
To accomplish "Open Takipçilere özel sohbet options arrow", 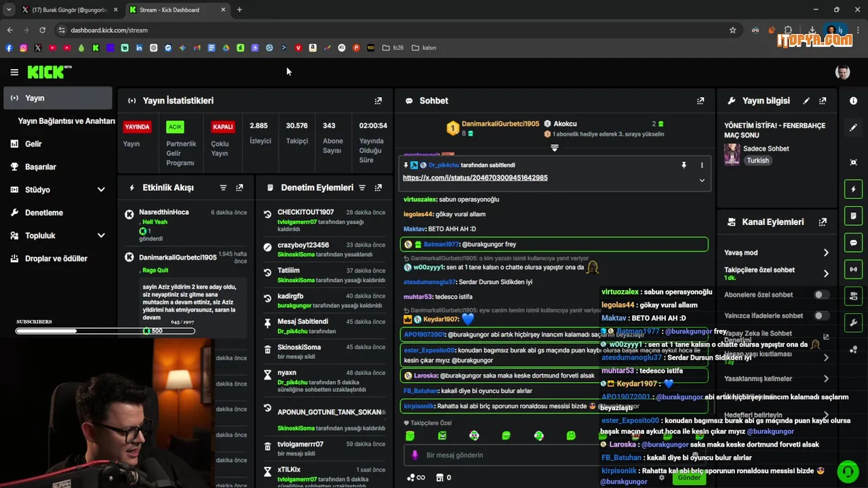I will pyautogui.click(x=826, y=273).
